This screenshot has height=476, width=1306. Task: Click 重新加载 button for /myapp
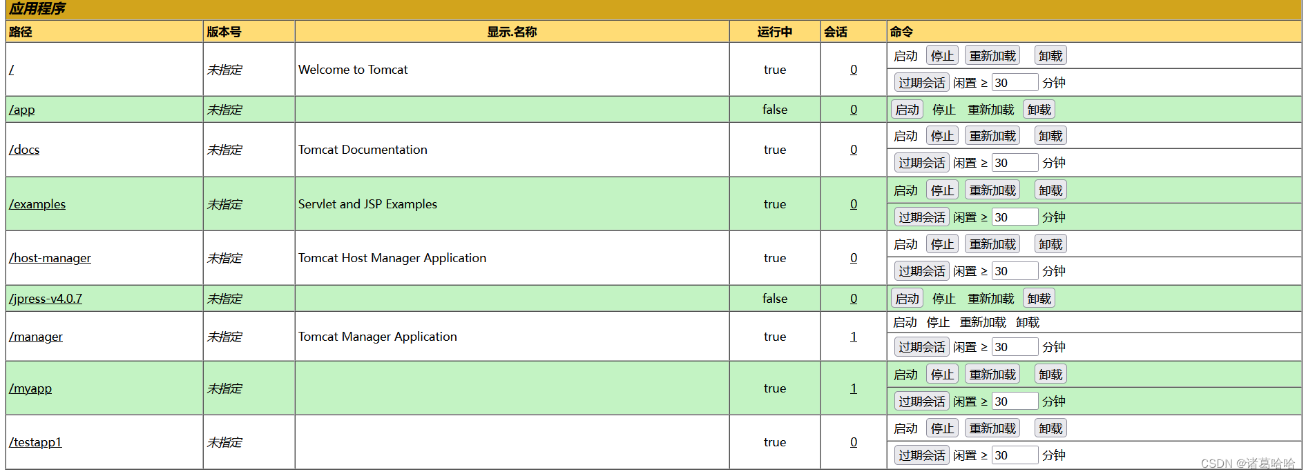coord(992,375)
